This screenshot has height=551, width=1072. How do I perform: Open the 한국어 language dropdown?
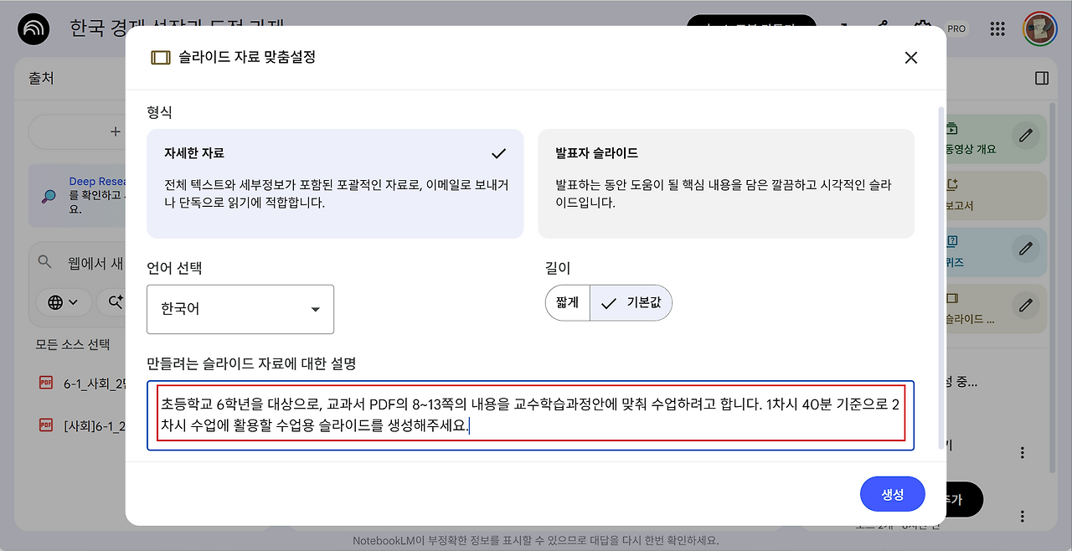pos(240,309)
